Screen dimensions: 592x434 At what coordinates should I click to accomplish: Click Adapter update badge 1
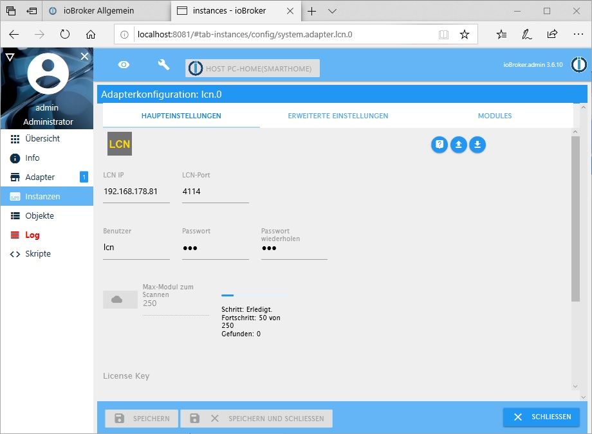click(84, 177)
